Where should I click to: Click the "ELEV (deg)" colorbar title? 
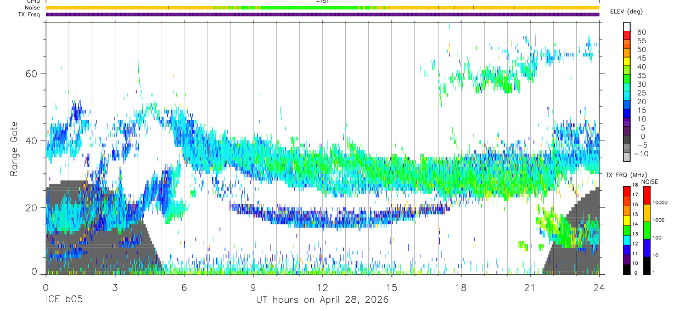pyautogui.click(x=627, y=12)
